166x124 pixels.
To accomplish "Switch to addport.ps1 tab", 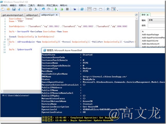I will [32, 15].
